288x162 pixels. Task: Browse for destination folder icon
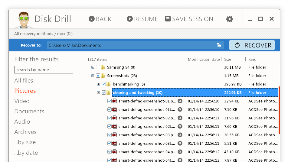[x=219, y=45]
